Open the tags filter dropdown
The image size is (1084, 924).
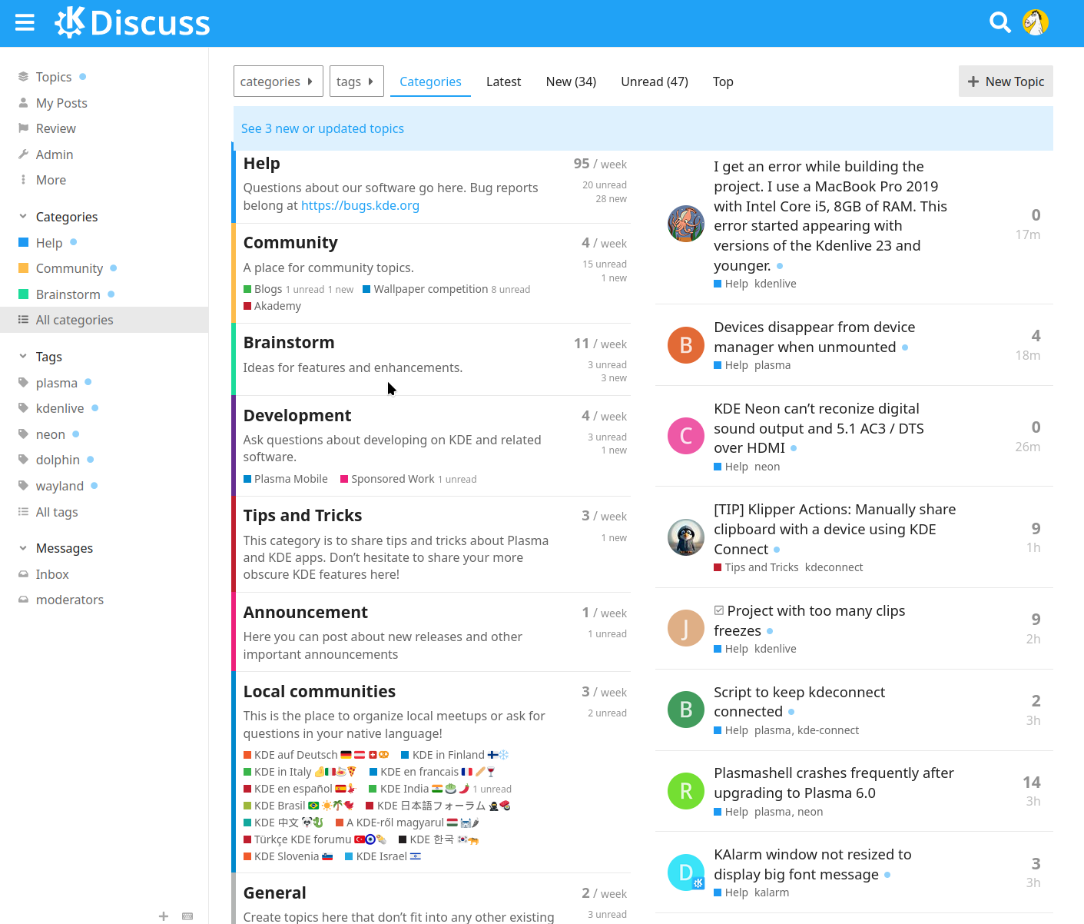coord(356,81)
